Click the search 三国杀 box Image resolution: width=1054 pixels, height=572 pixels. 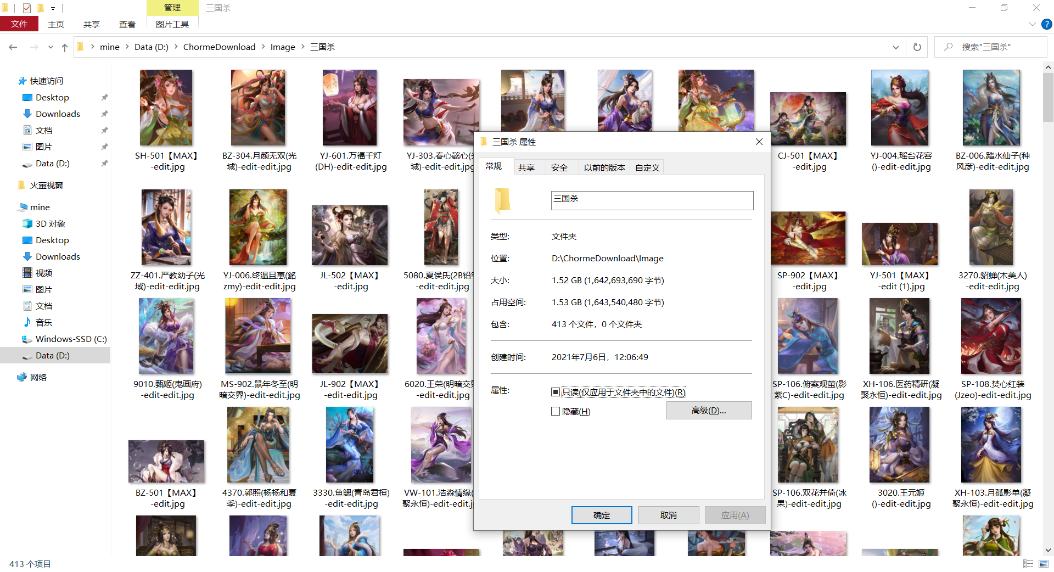pos(991,47)
